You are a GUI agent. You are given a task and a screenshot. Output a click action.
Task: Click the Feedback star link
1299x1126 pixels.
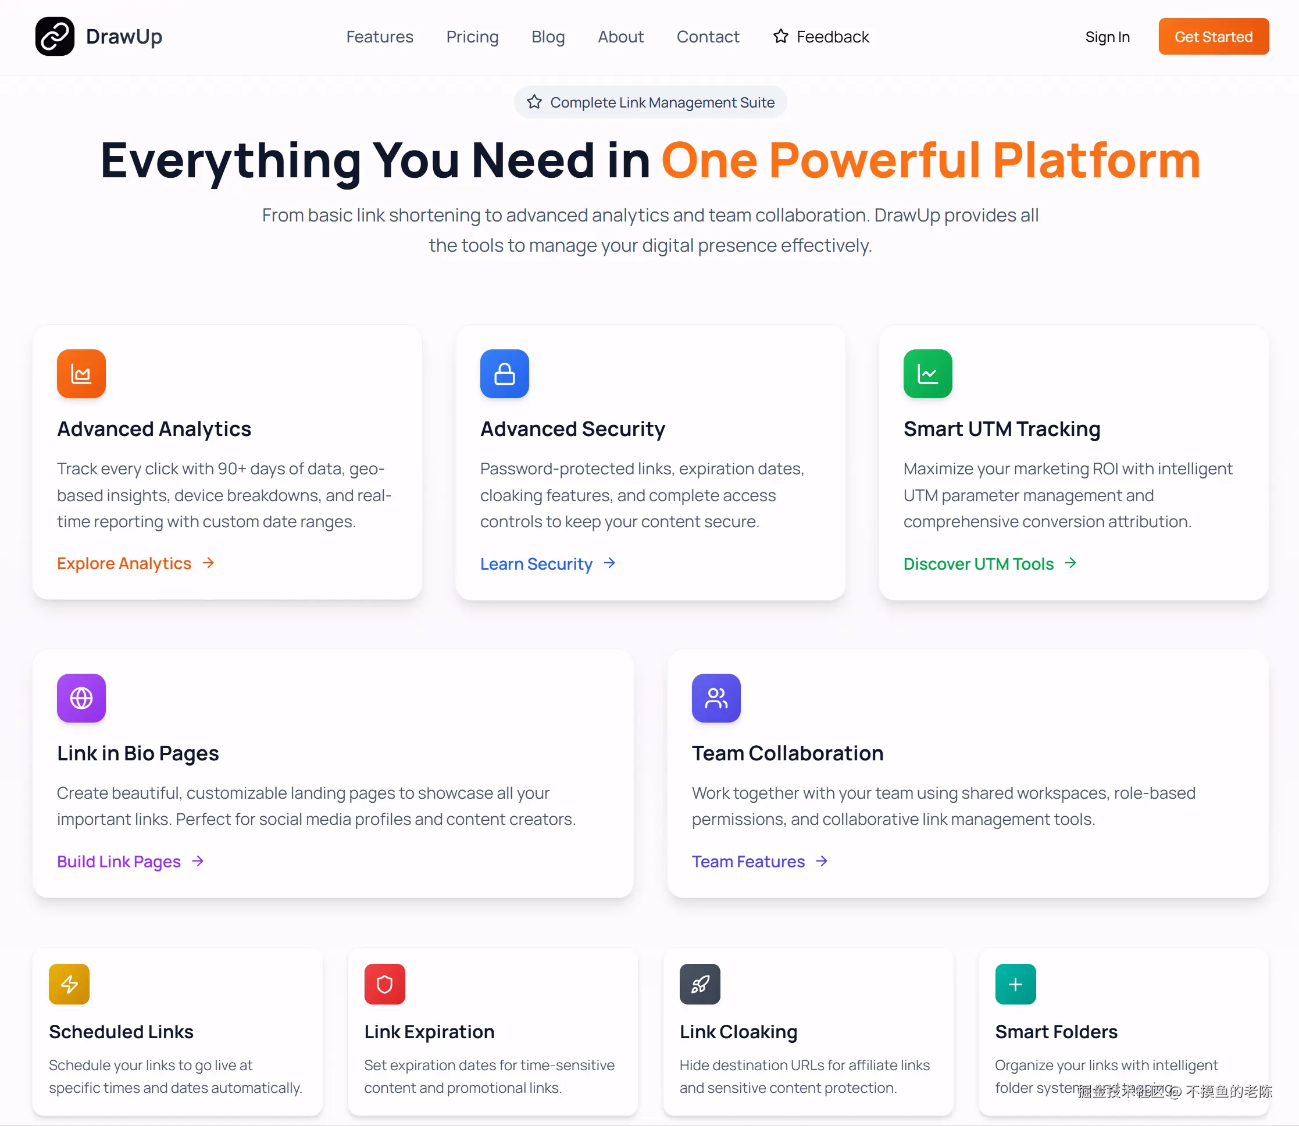[821, 37]
